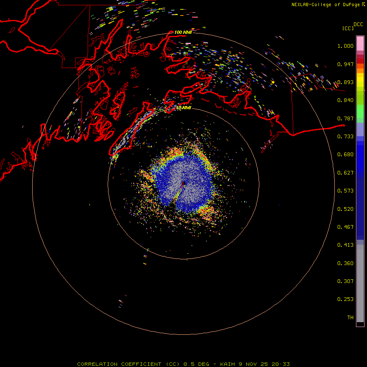The height and width of the screenshot is (367, 367).
Task: Click the 100 NMI range ring label
Action: tap(183, 32)
